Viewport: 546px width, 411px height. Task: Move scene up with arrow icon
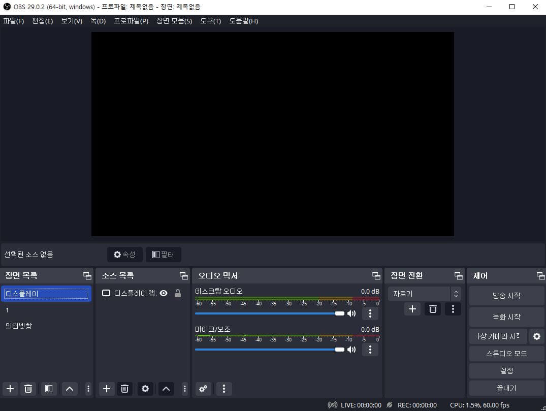(x=70, y=389)
